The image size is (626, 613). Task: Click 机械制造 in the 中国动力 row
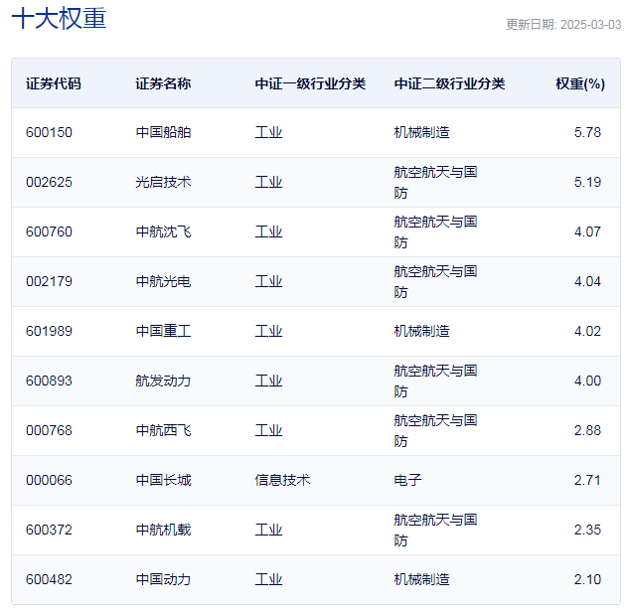421,580
